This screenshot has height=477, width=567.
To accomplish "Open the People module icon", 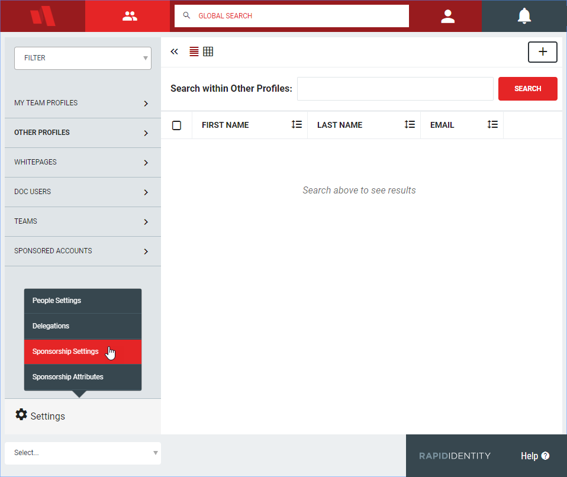I will (129, 16).
